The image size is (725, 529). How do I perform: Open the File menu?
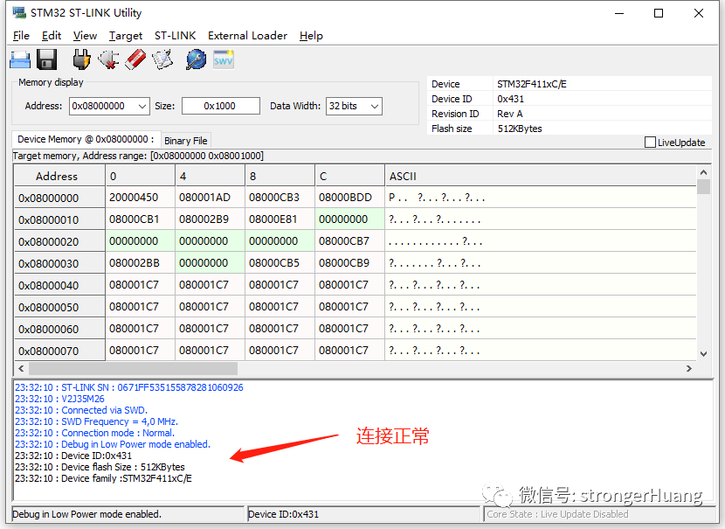[x=21, y=36]
